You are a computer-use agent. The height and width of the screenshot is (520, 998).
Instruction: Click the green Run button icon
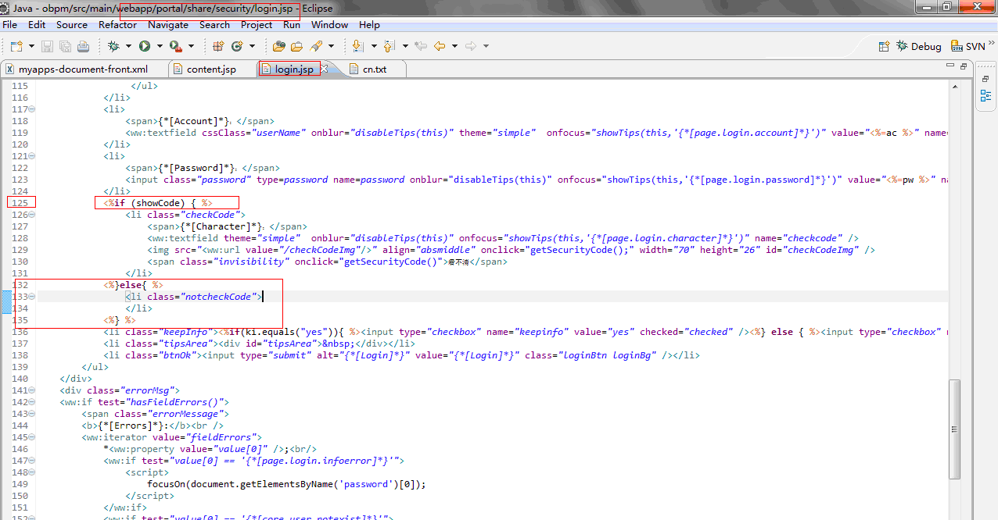coord(144,46)
